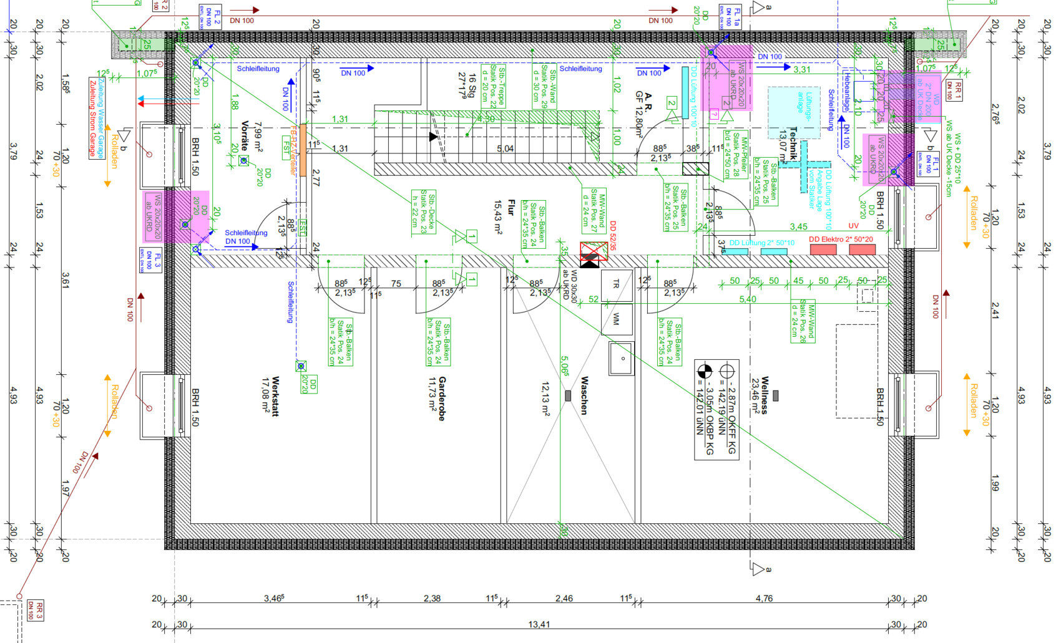This screenshot has height=643, width=1061.
Task: Click the Flur 15,43 m² label
Action: 505,216
